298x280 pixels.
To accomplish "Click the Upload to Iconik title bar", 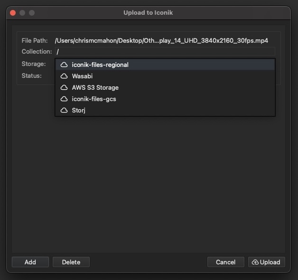I will click(148, 13).
